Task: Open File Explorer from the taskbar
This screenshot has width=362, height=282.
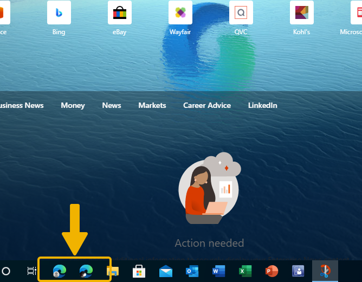Action: pos(113,271)
